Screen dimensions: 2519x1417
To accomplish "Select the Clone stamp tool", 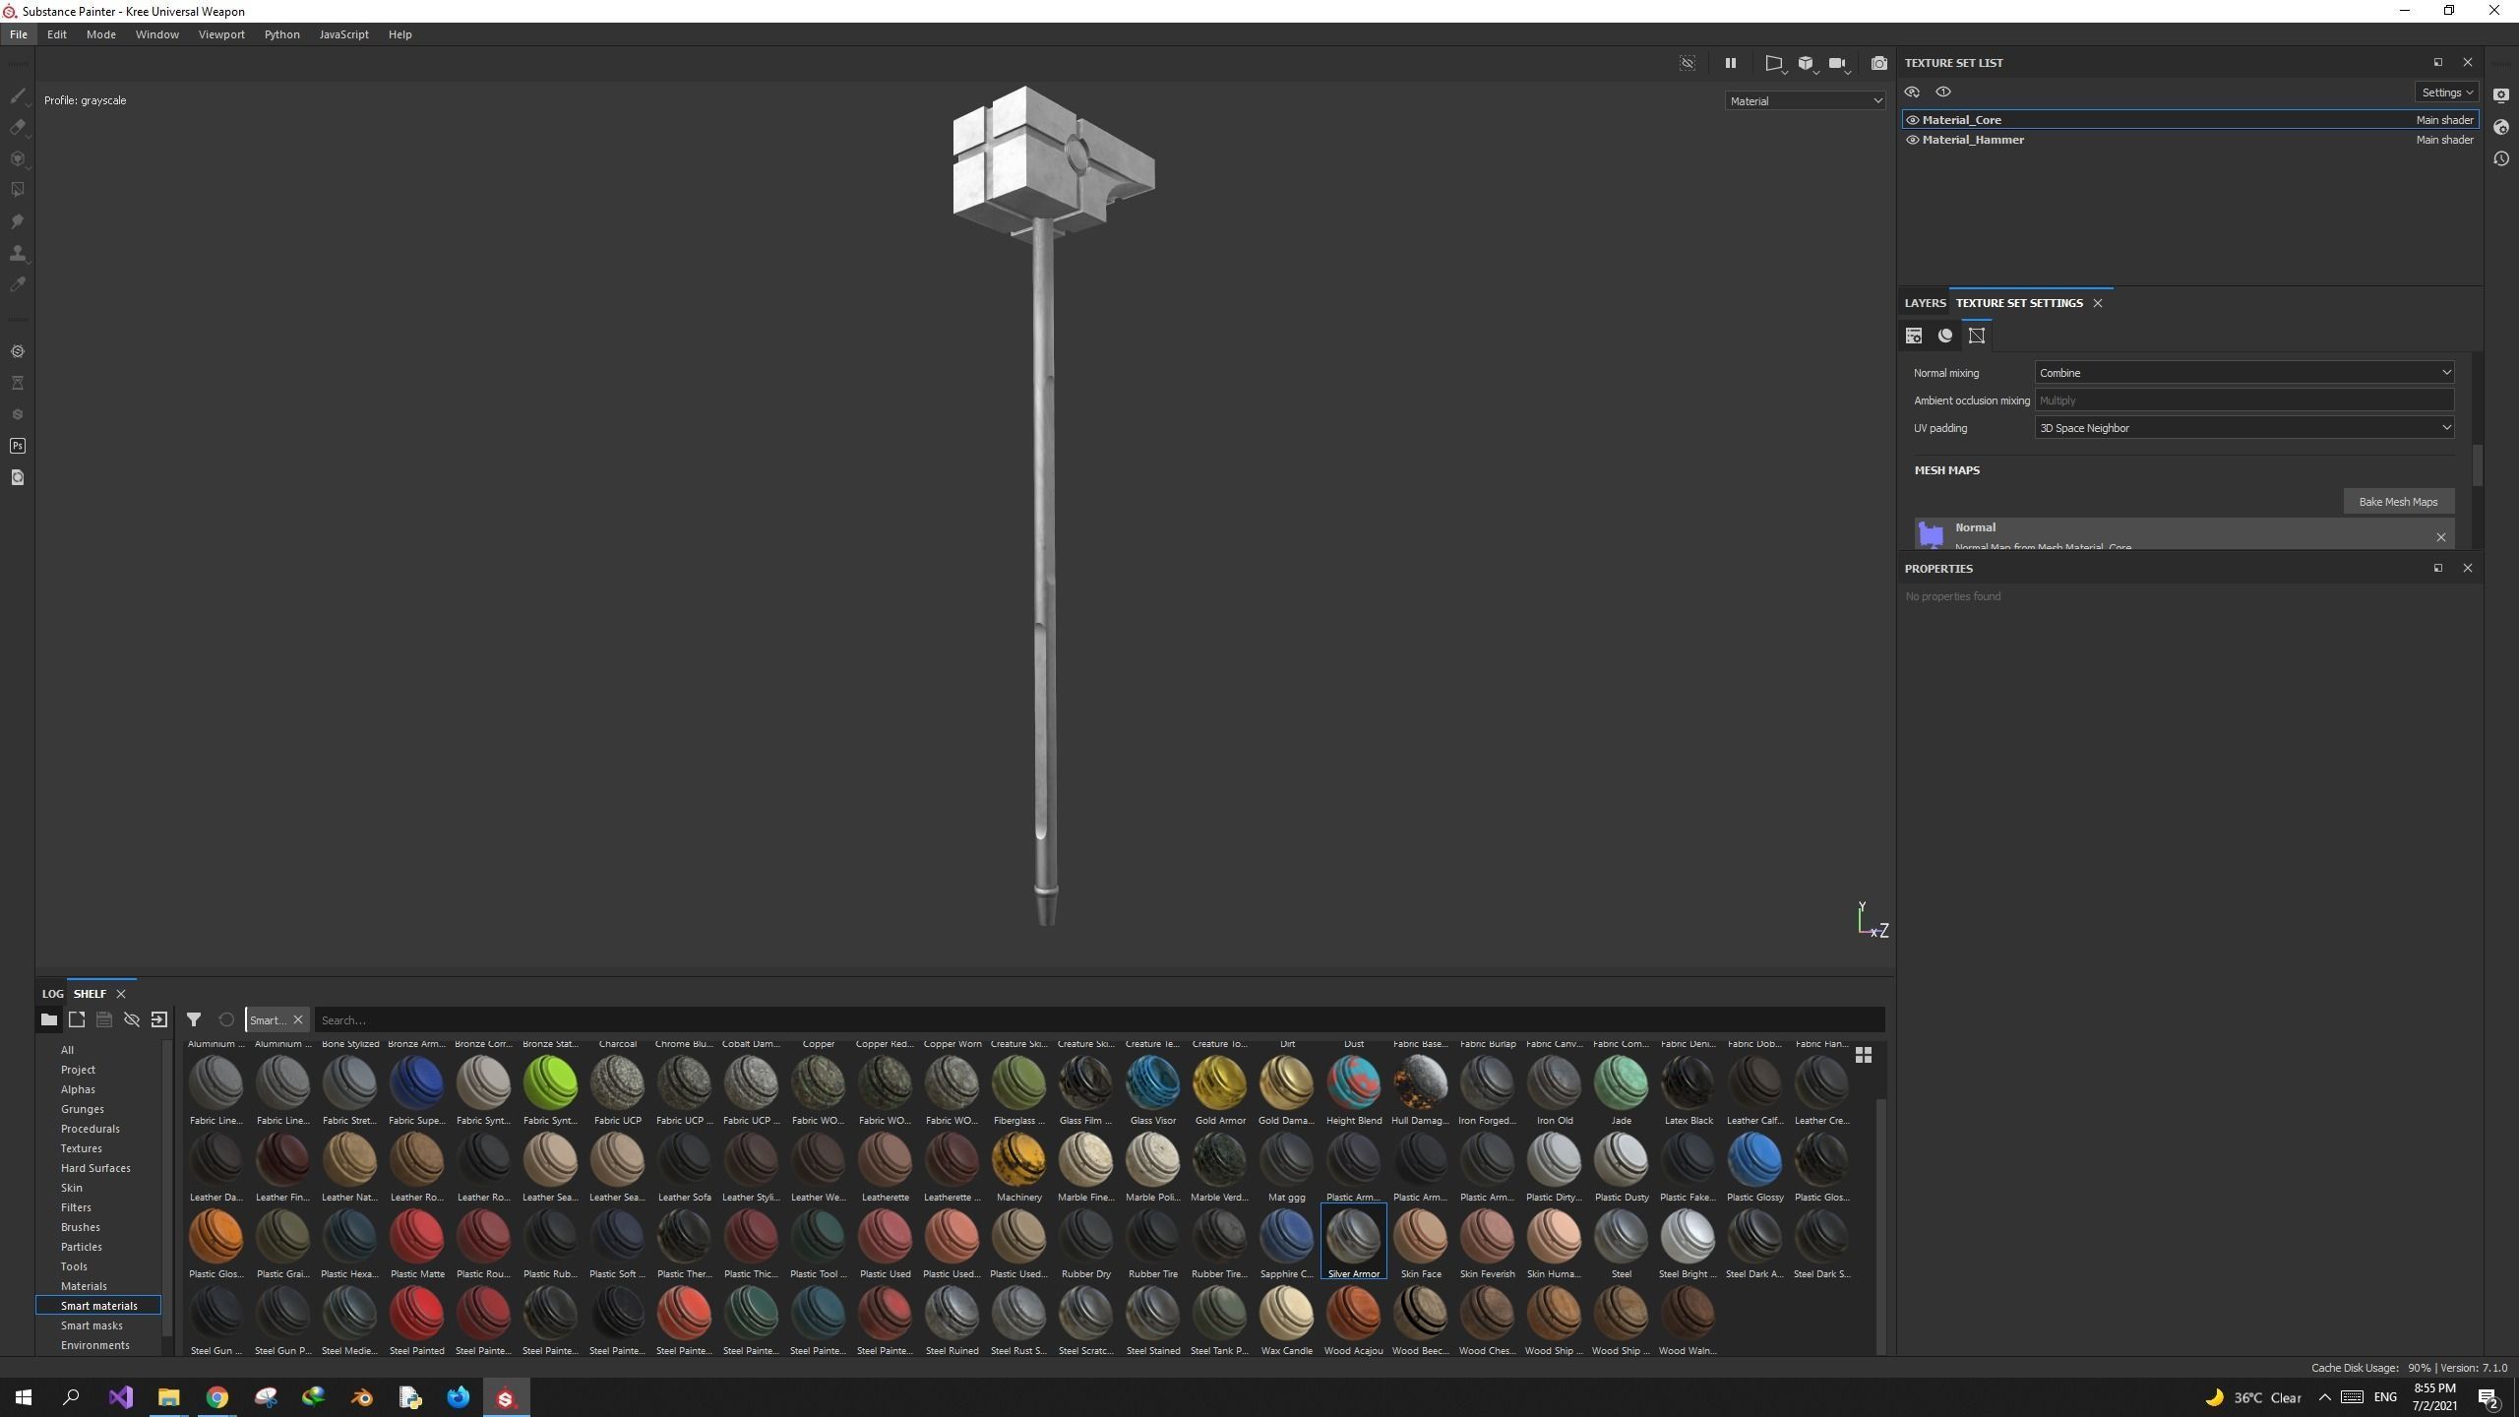I will [x=17, y=253].
